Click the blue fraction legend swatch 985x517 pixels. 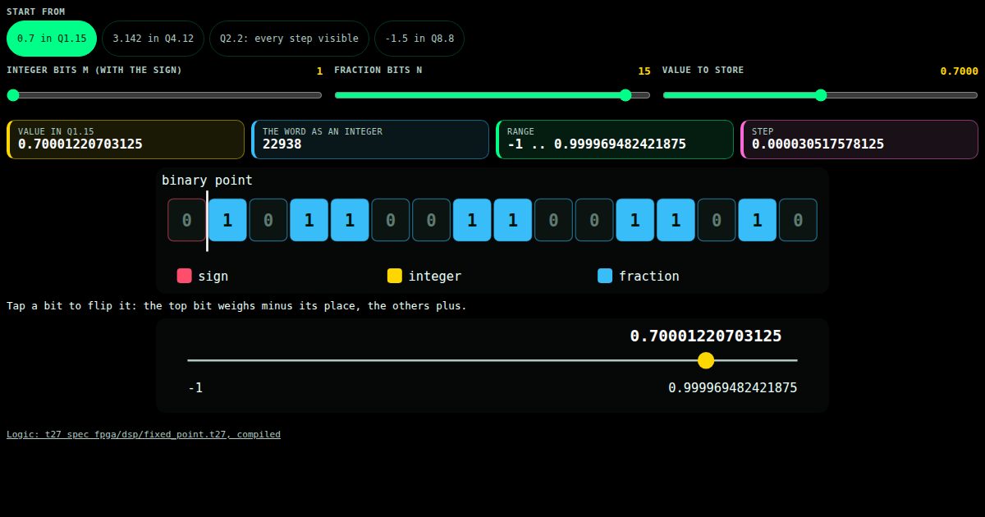(605, 276)
